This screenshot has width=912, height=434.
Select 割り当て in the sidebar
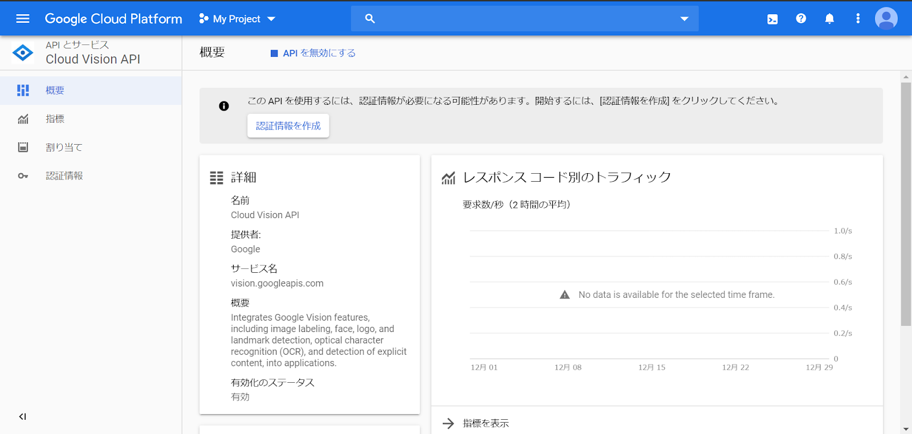pyautogui.click(x=91, y=148)
